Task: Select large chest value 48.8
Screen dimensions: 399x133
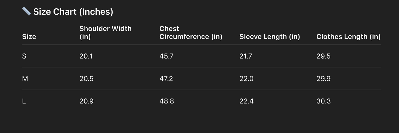Action: pos(167,101)
